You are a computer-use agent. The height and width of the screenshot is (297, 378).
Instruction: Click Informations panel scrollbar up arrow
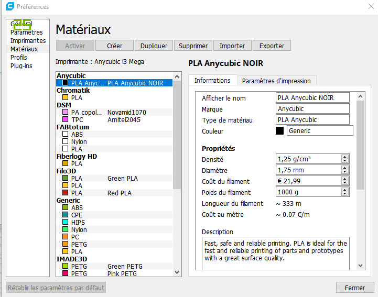pyautogui.click(x=360, y=96)
